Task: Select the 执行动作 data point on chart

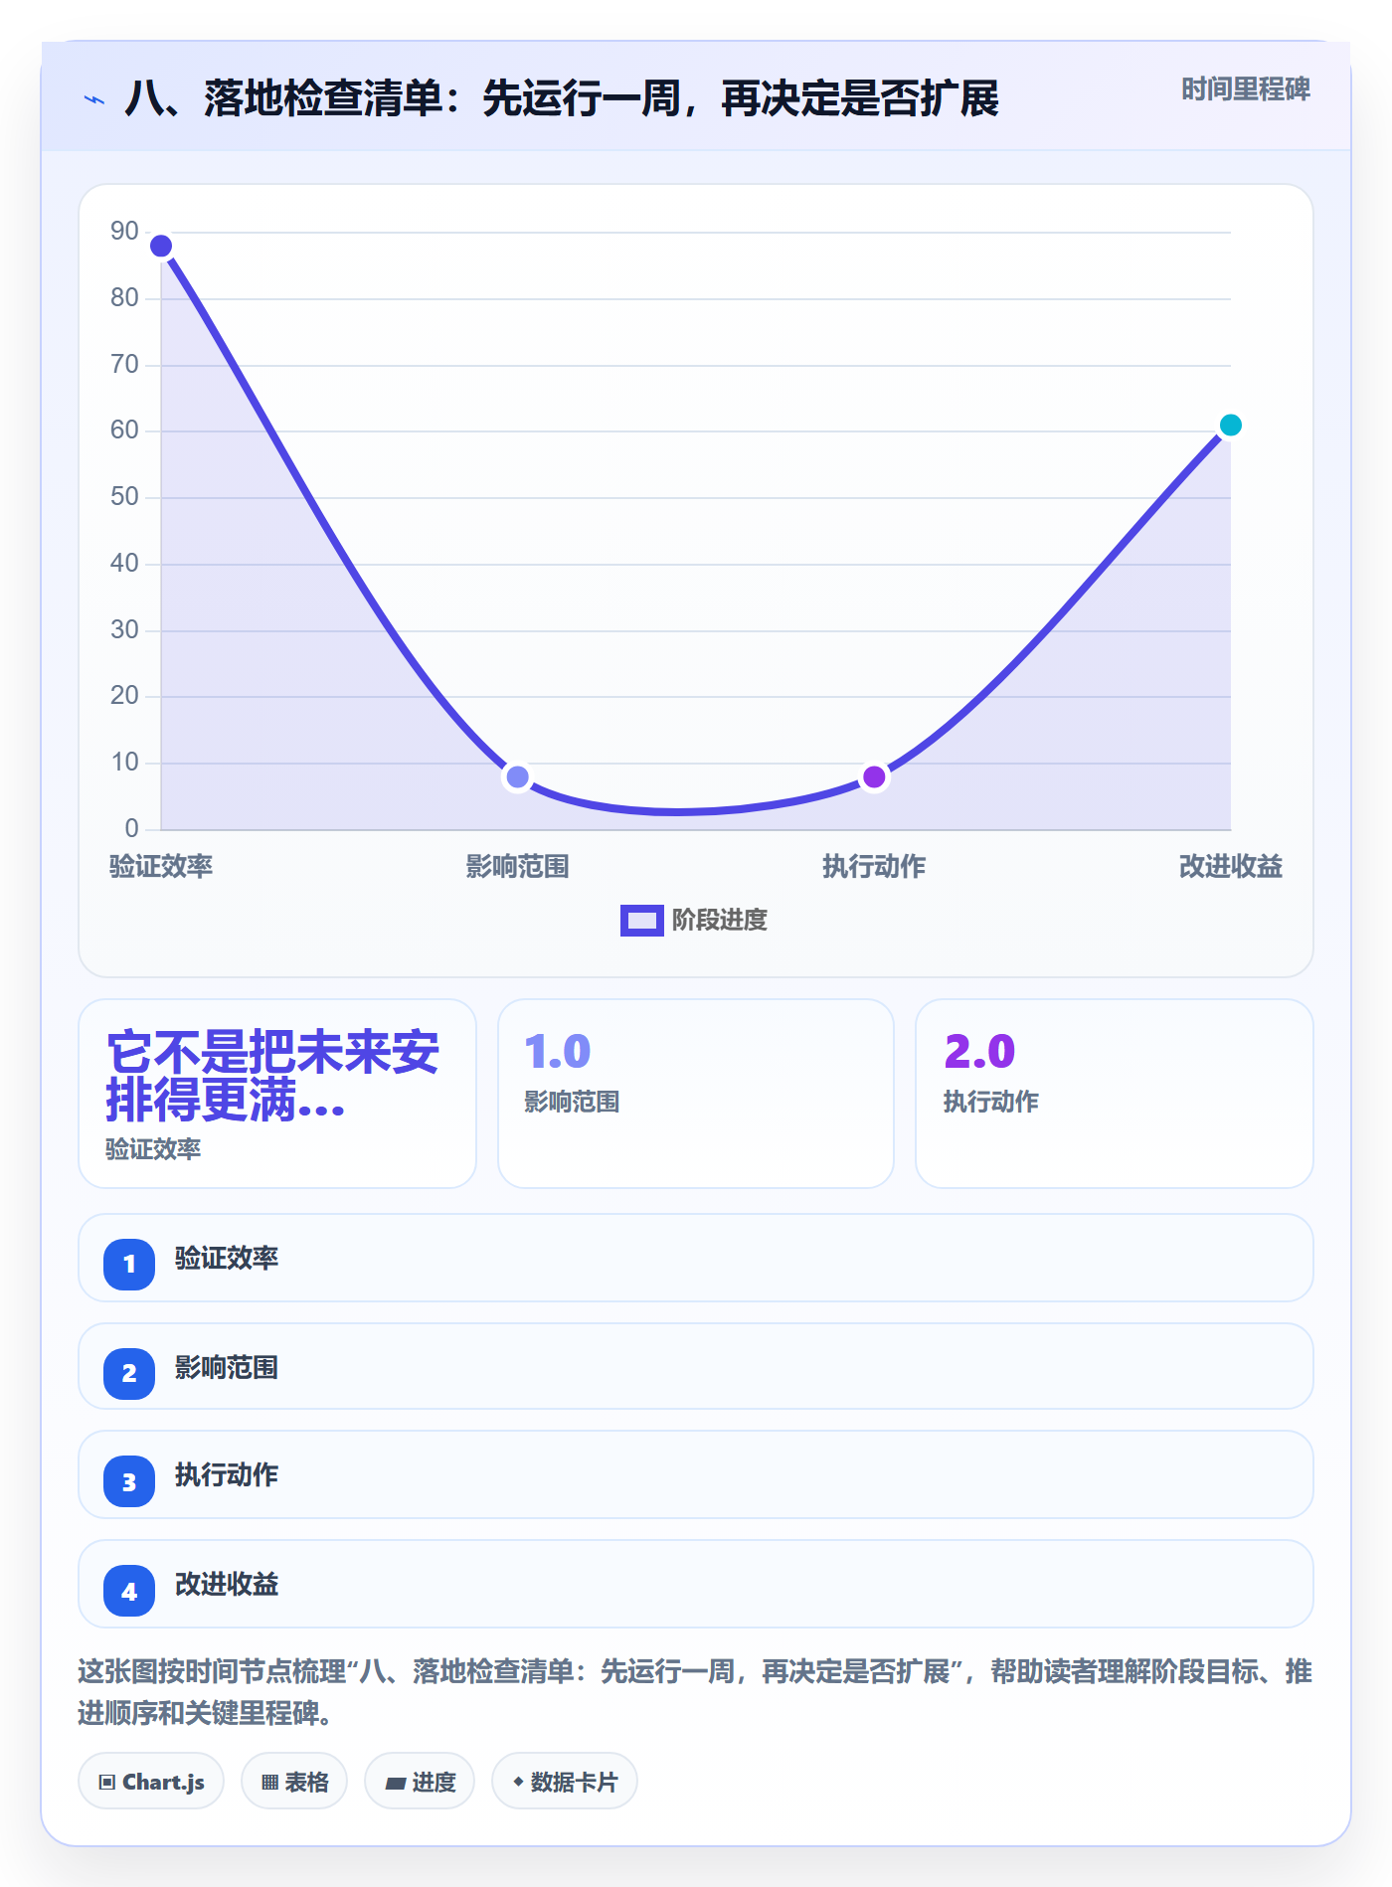Action: tap(874, 776)
